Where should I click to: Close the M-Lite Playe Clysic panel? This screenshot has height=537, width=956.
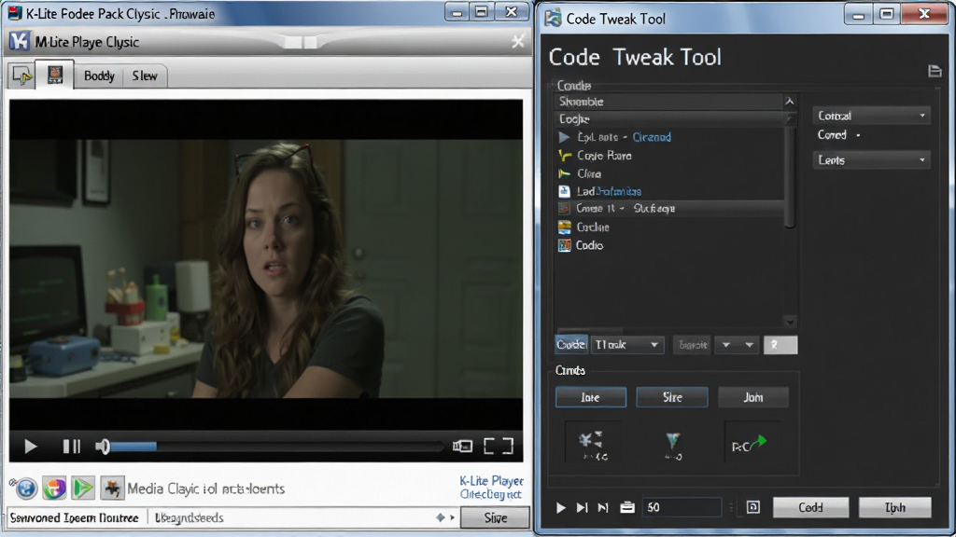pos(517,41)
